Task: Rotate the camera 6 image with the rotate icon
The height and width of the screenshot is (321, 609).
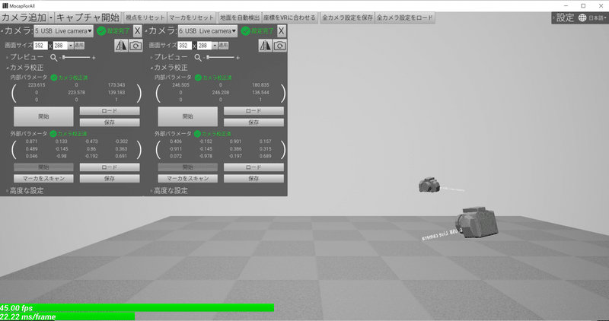Action: 279,46
